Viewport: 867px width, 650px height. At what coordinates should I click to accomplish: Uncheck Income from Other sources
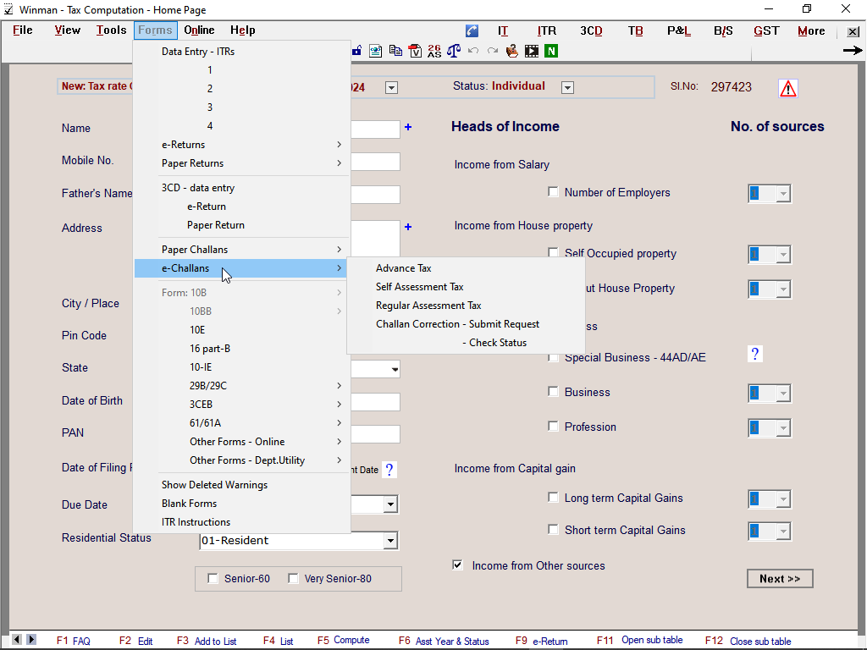[x=458, y=565]
